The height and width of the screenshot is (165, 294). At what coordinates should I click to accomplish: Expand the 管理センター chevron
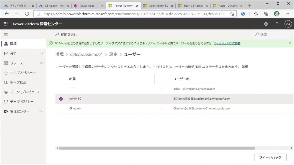[42, 111]
